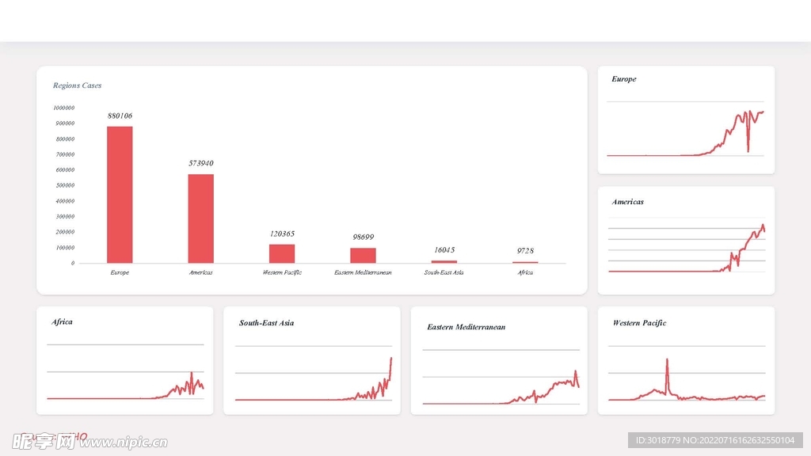811x456 pixels.
Task: Click the 880106 value label
Action: [120, 116]
